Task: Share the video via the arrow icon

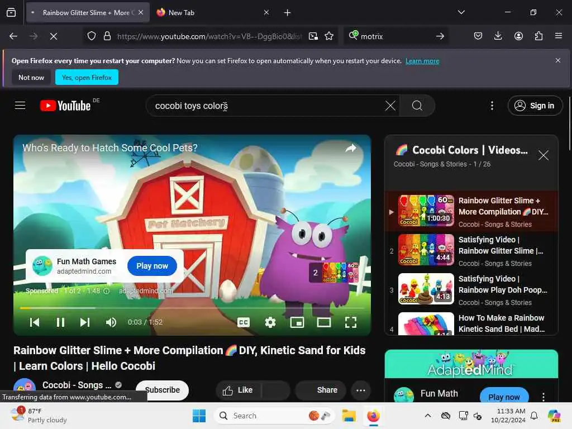Action: [x=351, y=148]
